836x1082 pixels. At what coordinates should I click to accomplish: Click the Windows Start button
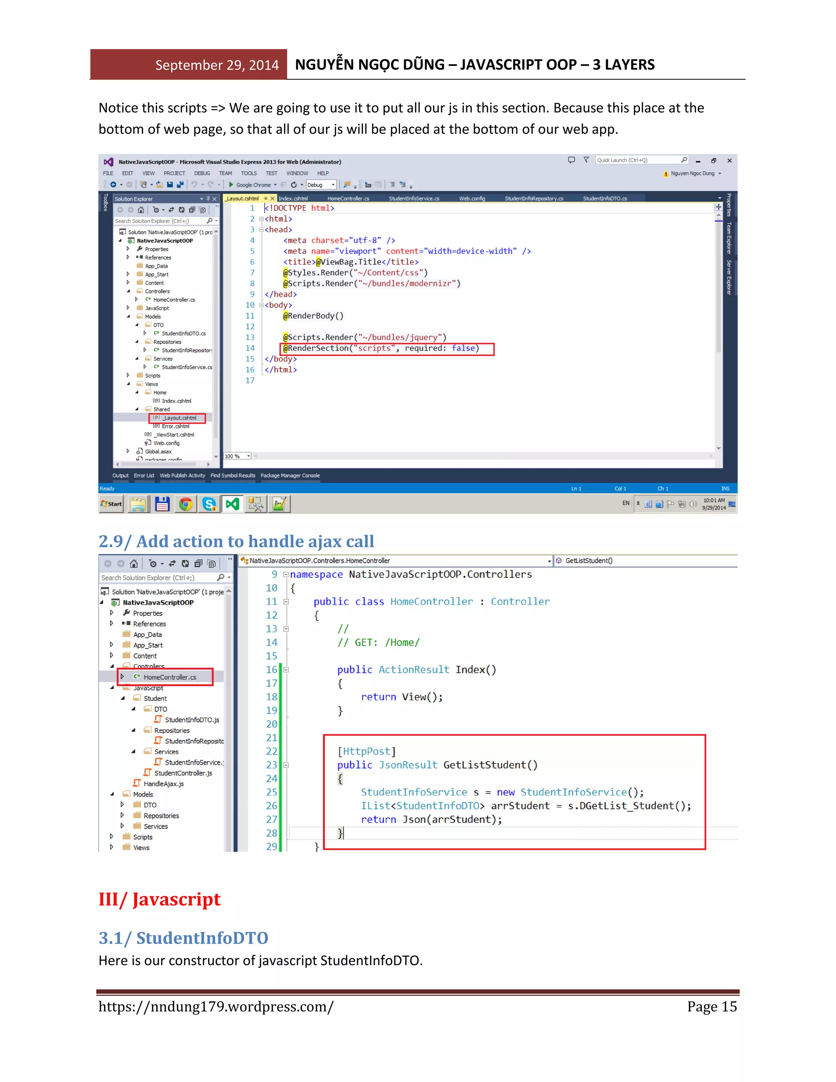[x=111, y=504]
